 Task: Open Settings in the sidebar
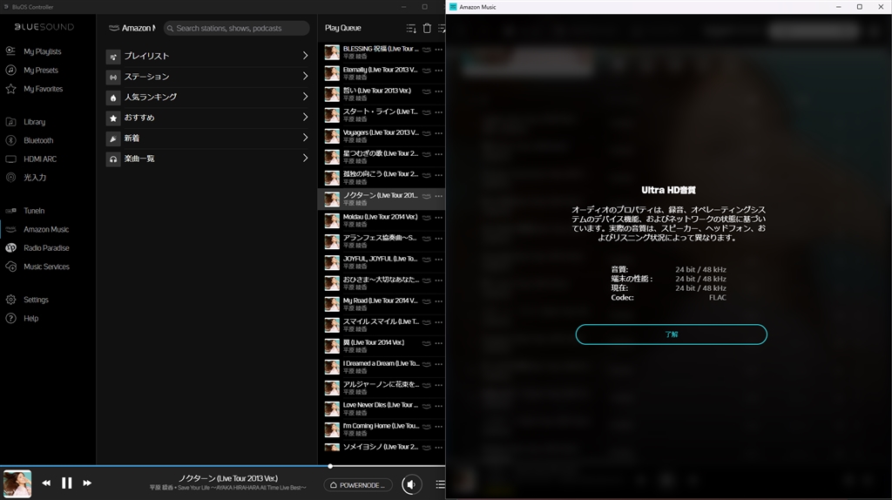36,300
